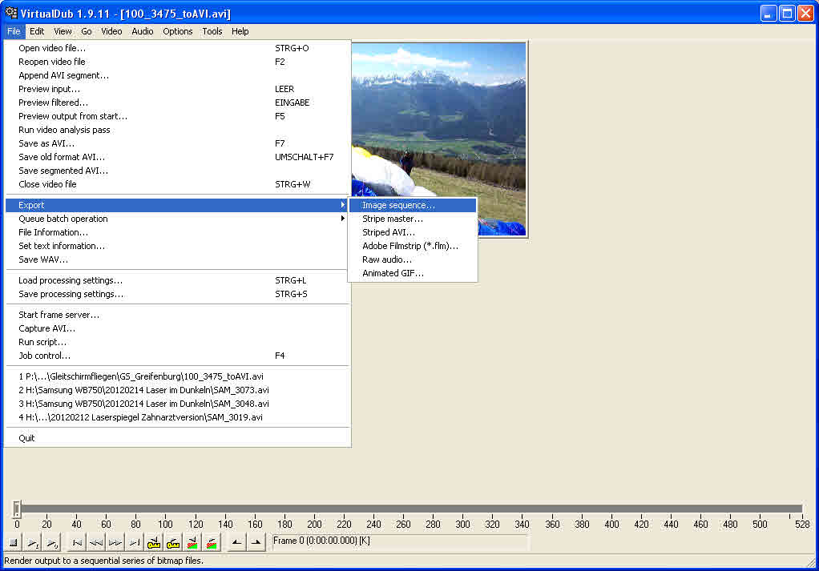
Task: Select Save old format AVI...
Action: [x=176, y=157]
